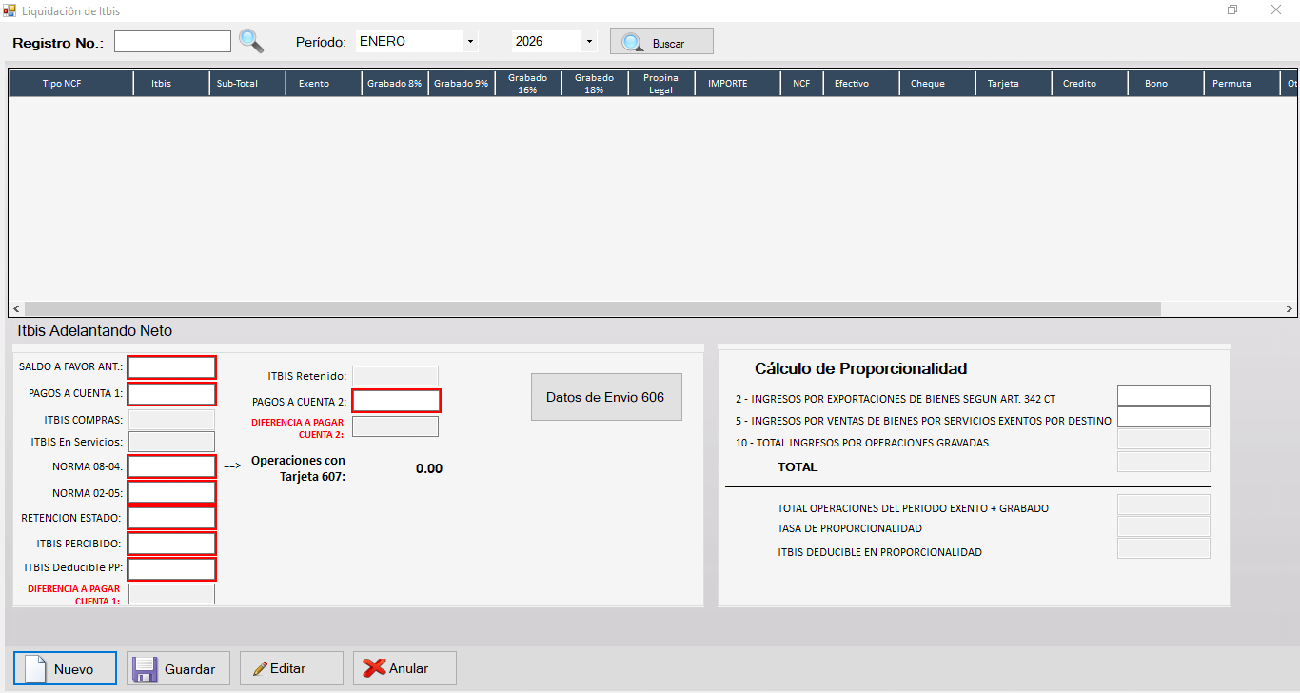Click the Anular red X button

click(x=404, y=668)
